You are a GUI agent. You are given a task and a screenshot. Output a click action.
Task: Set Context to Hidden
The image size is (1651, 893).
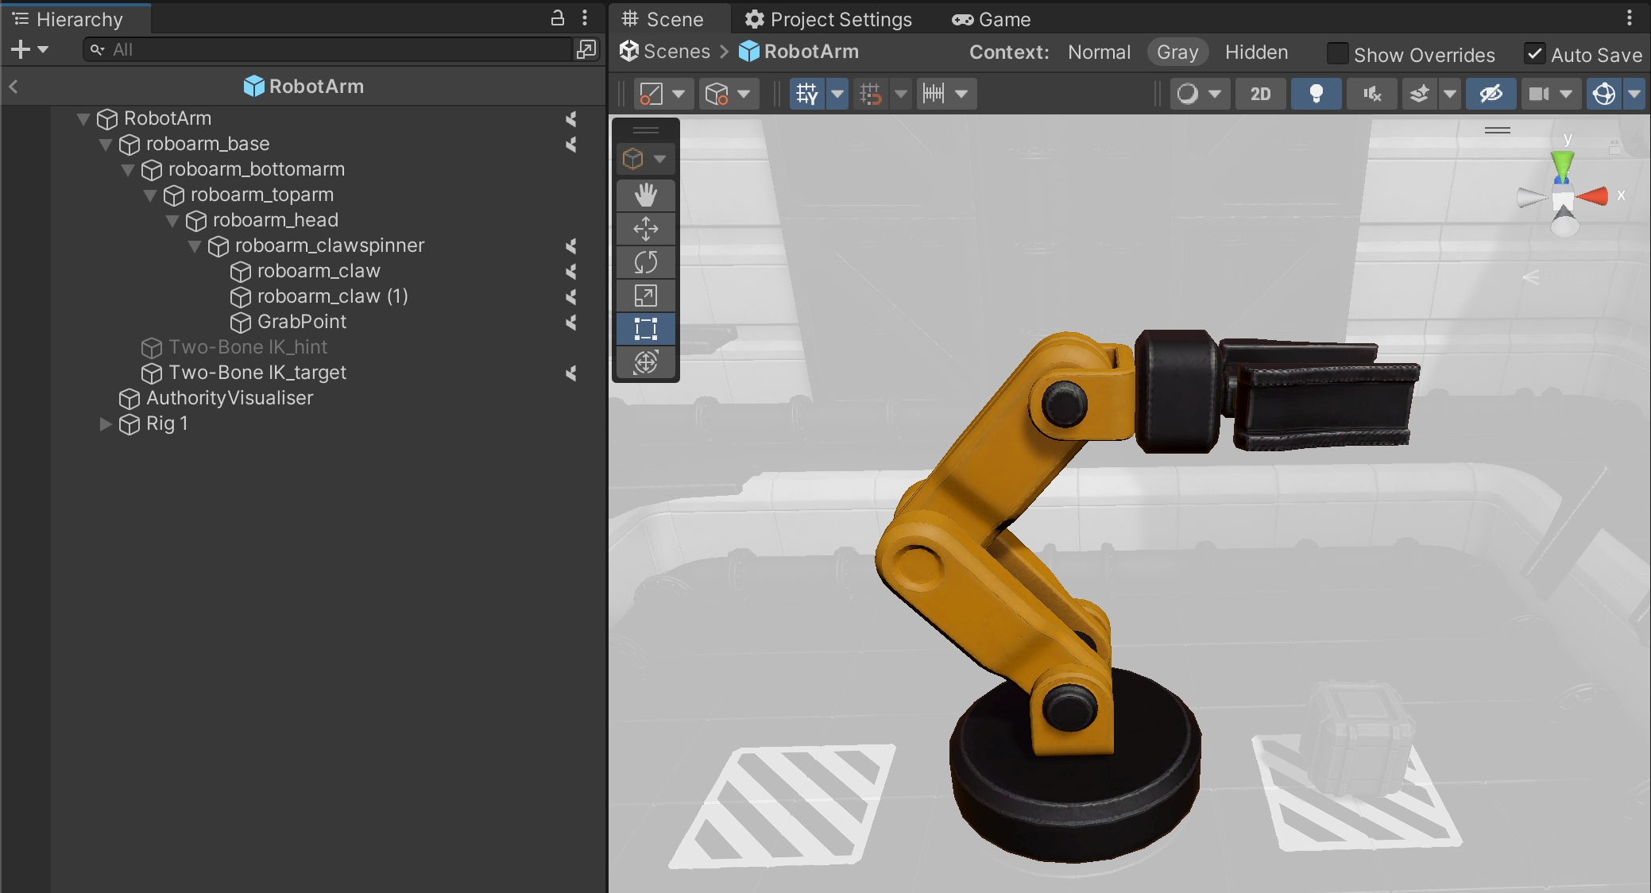coord(1256,52)
